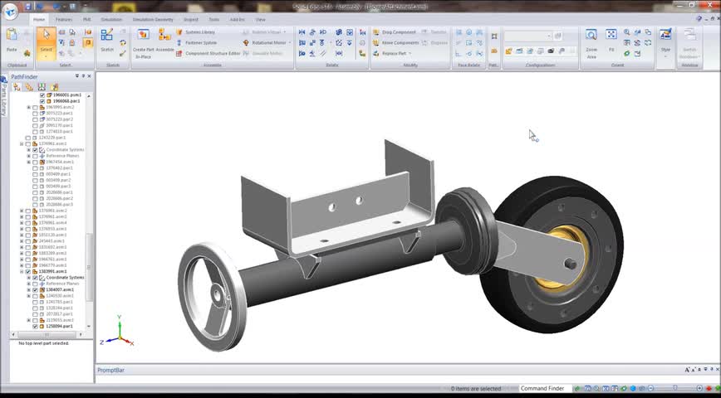The height and width of the screenshot is (398, 721).
Task: Click the PathFinder horizontal scrollbar
Action: coord(47,335)
